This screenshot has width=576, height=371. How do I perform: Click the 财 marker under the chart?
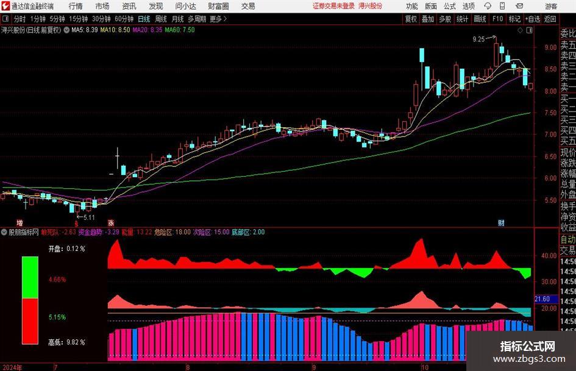(x=501, y=222)
